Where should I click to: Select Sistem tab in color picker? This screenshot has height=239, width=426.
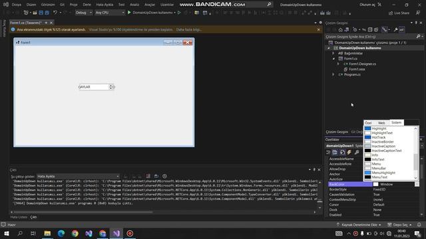pyautogui.click(x=397, y=122)
